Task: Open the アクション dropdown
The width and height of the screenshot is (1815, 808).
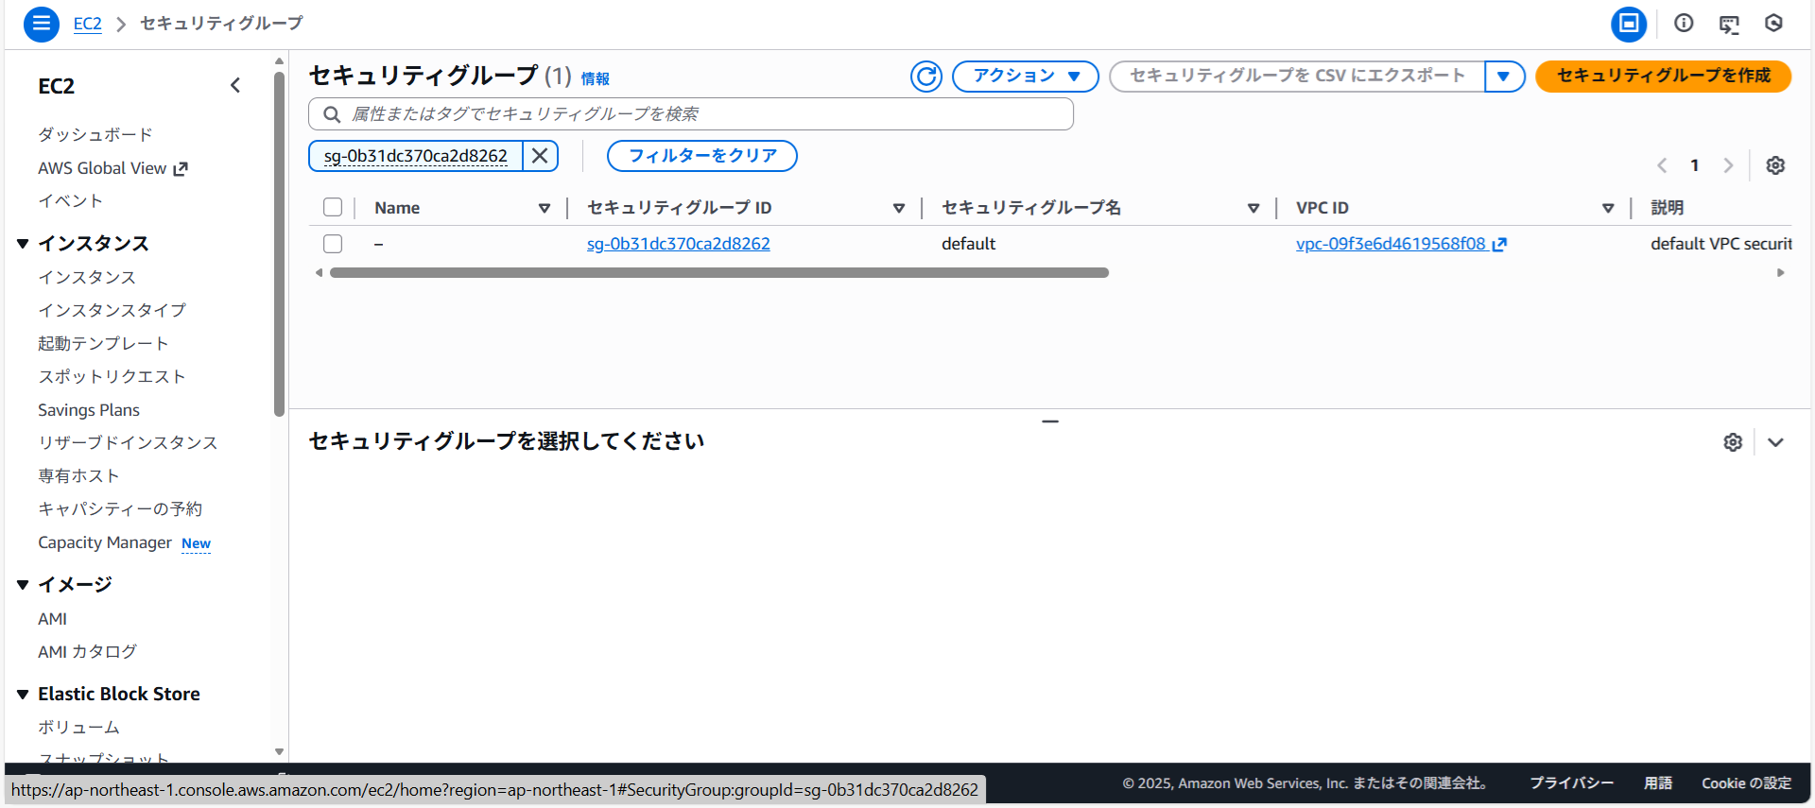Action: [1025, 77]
